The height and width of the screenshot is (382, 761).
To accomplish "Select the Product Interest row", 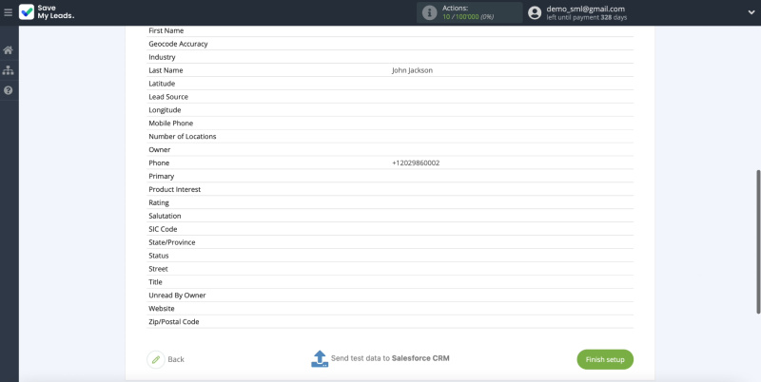I will click(x=390, y=189).
